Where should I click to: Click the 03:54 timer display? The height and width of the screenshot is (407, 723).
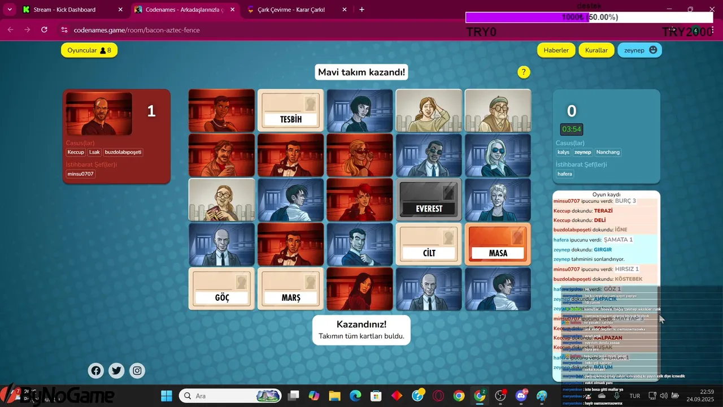(x=572, y=129)
